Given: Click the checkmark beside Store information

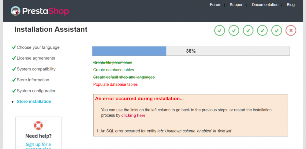Looking at the screenshot, I should [x=14, y=80].
